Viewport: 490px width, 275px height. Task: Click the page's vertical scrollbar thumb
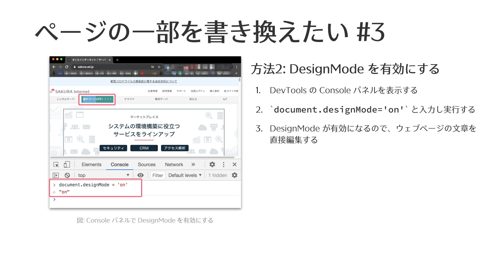(x=239, y=80)
